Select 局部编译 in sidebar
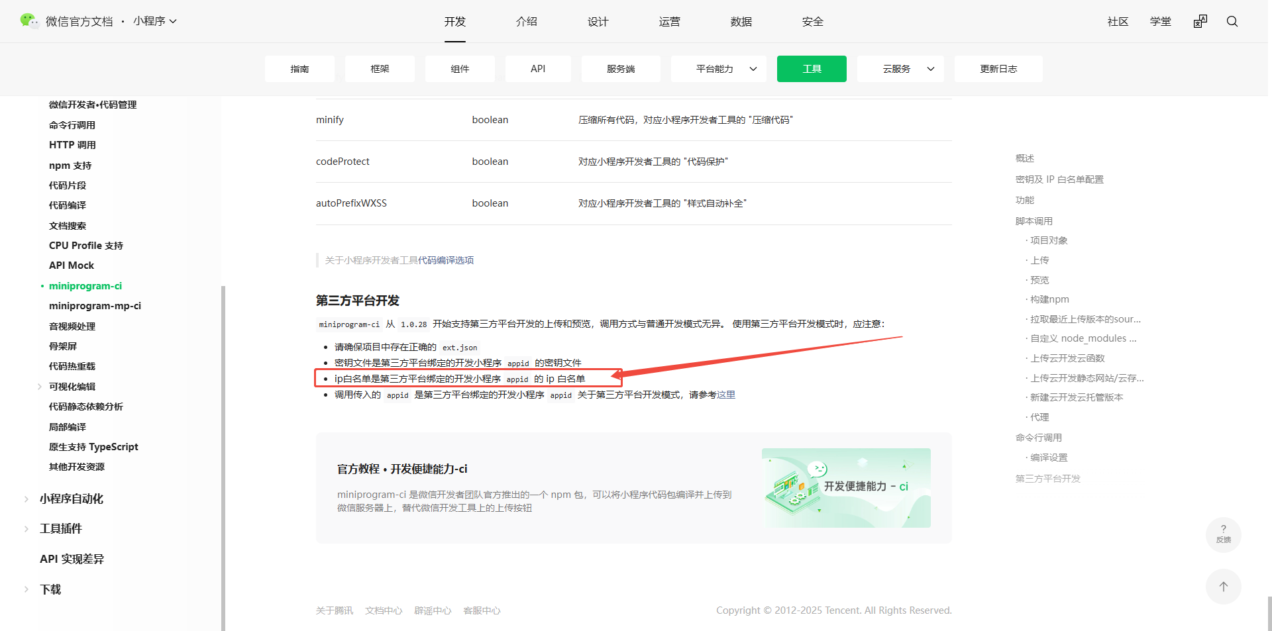This screenshot has width=1272, height=631. [x=68, y=427]
